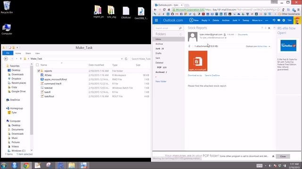The image size is (302, 169).
Task: Click Close on the POP folder notice
Action: 283,156
